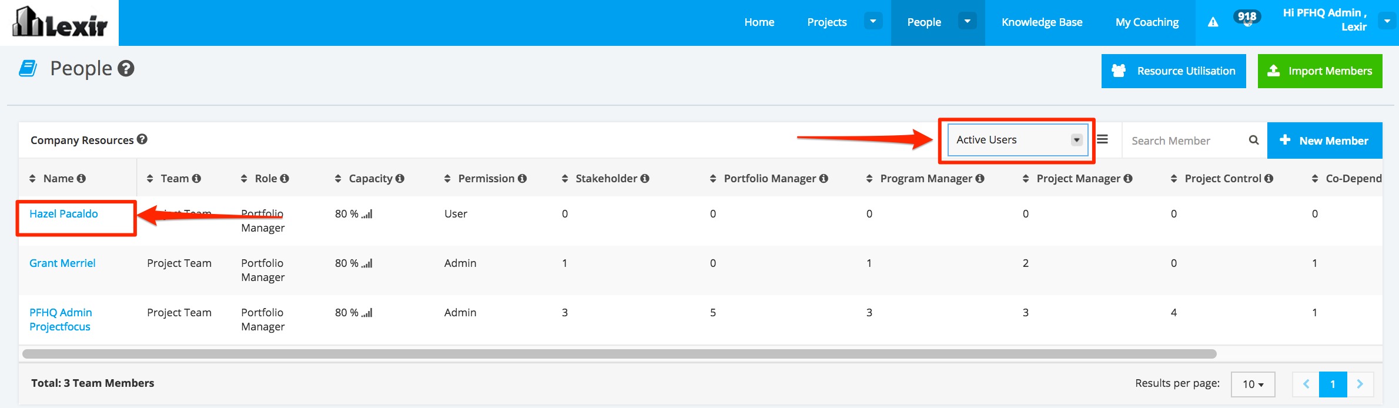Click the Program Manager info icon
The width and height of the screenshot is (1399, 408).
tap(980, 178)
